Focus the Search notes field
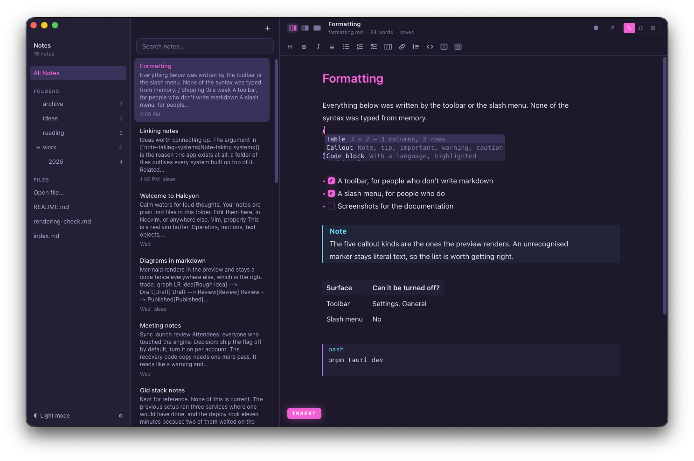This screenshot has height=461, width=694. [x=205, y=46]
